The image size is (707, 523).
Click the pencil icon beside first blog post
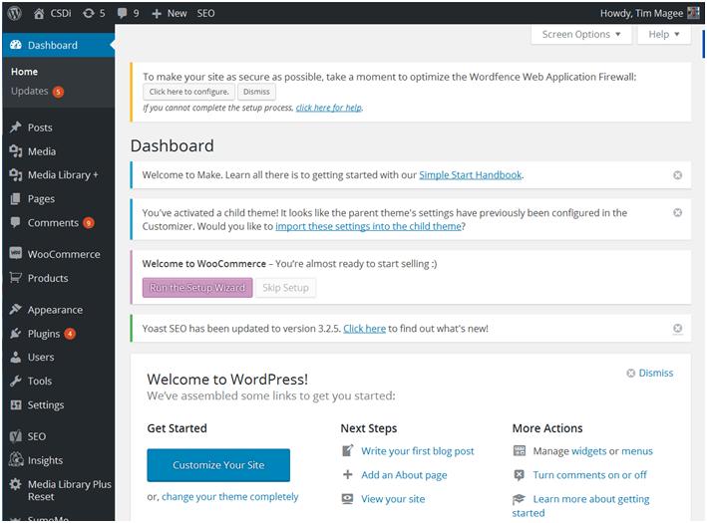tap(348, 450)
